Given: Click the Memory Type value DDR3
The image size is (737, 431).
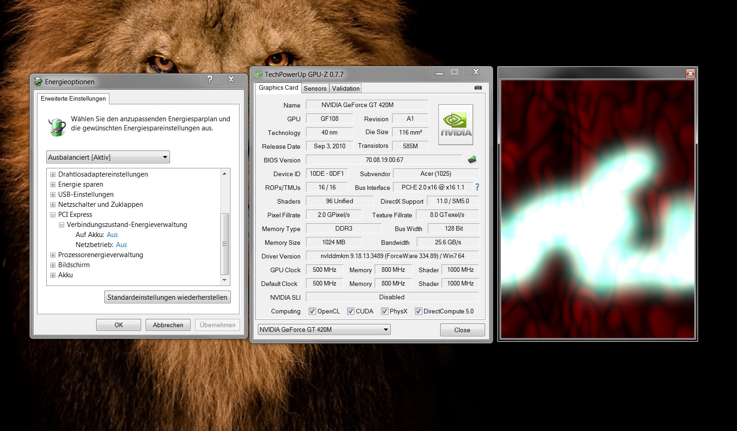Looking at the screenshot, I should 344,228.
